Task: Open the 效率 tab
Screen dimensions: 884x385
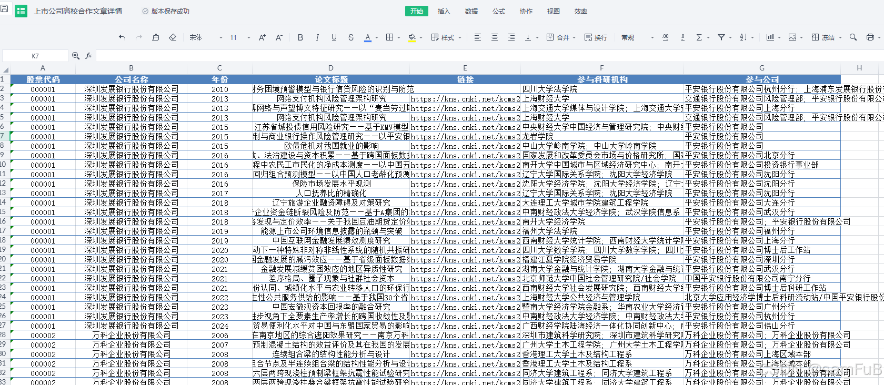Action: (581, 11)
